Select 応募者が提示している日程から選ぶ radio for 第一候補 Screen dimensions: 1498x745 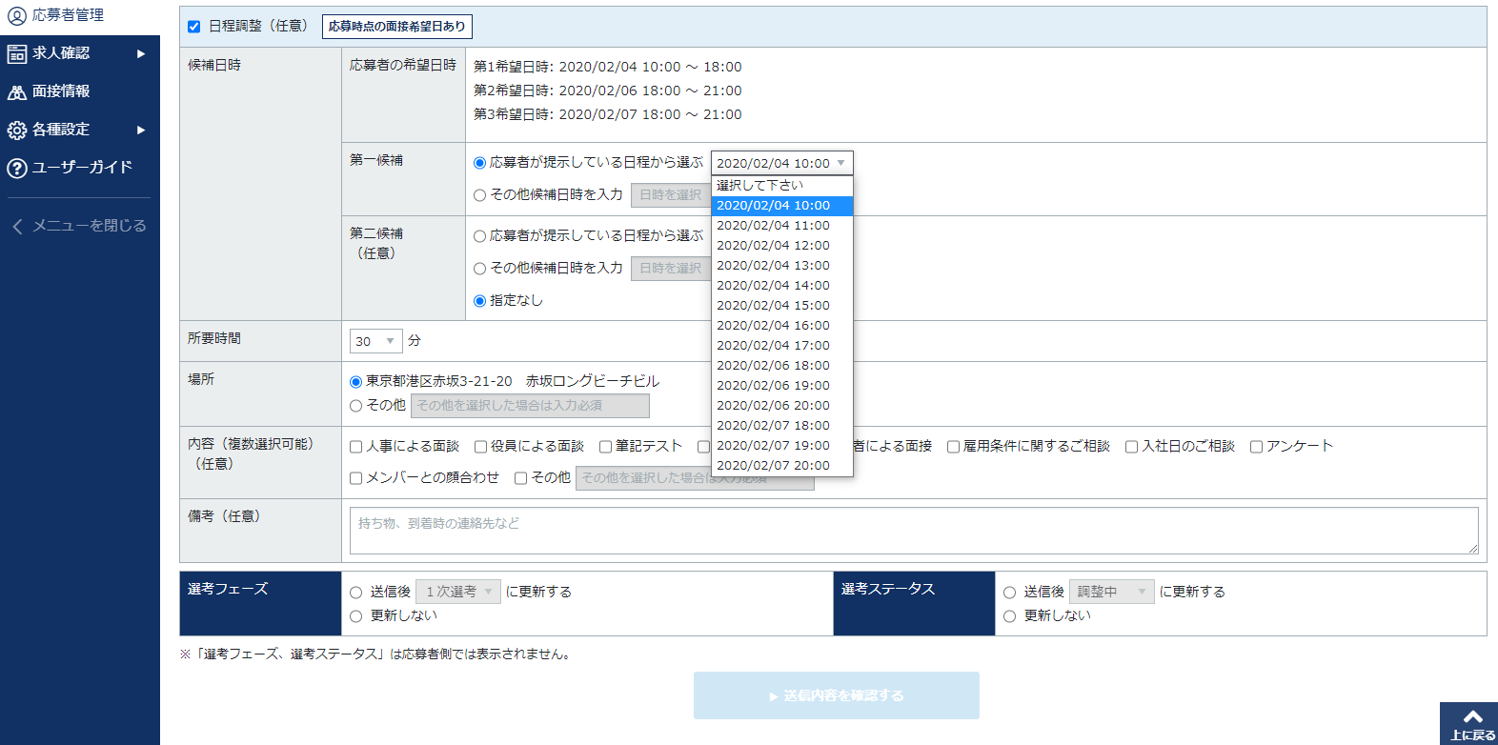(x=479, y=163)
